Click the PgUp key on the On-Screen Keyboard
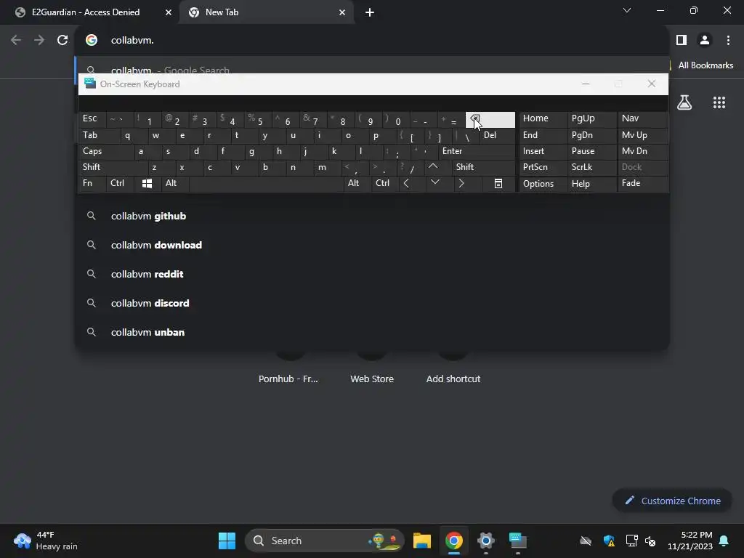This screenshot has width=744, height=558. pyautogui.click(x=593, y=118)
